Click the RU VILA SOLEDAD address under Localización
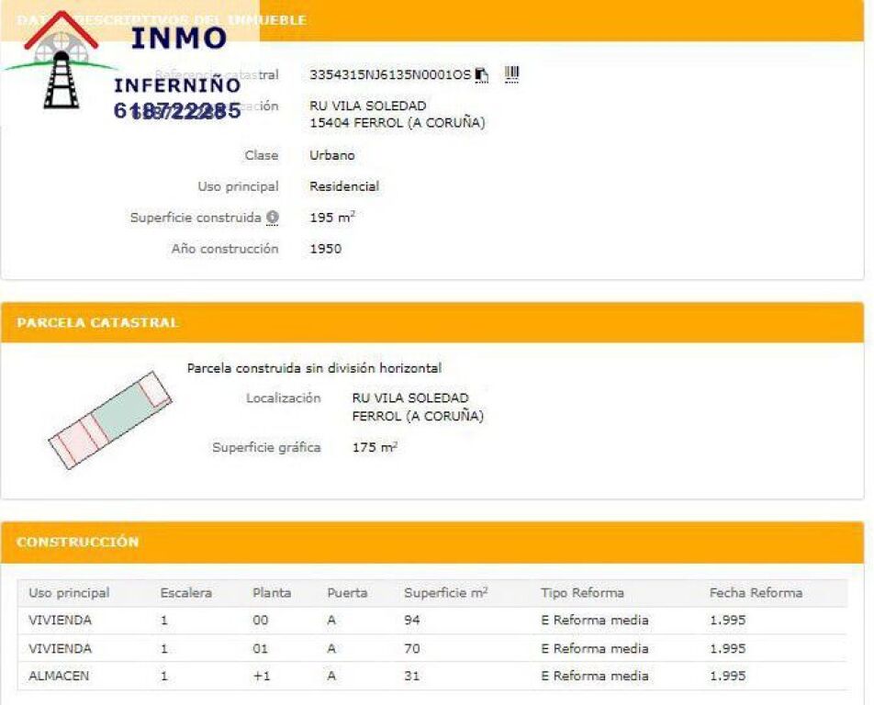 (409, 398)
